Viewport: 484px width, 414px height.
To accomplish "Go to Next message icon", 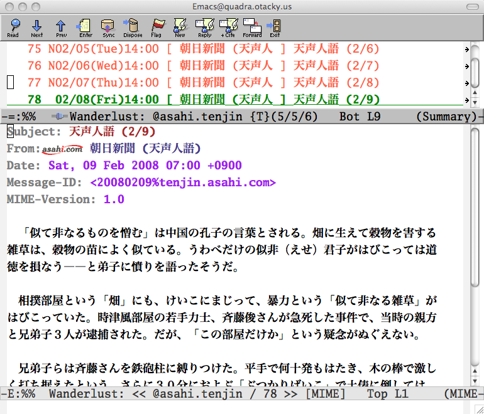I will (37, 28).
